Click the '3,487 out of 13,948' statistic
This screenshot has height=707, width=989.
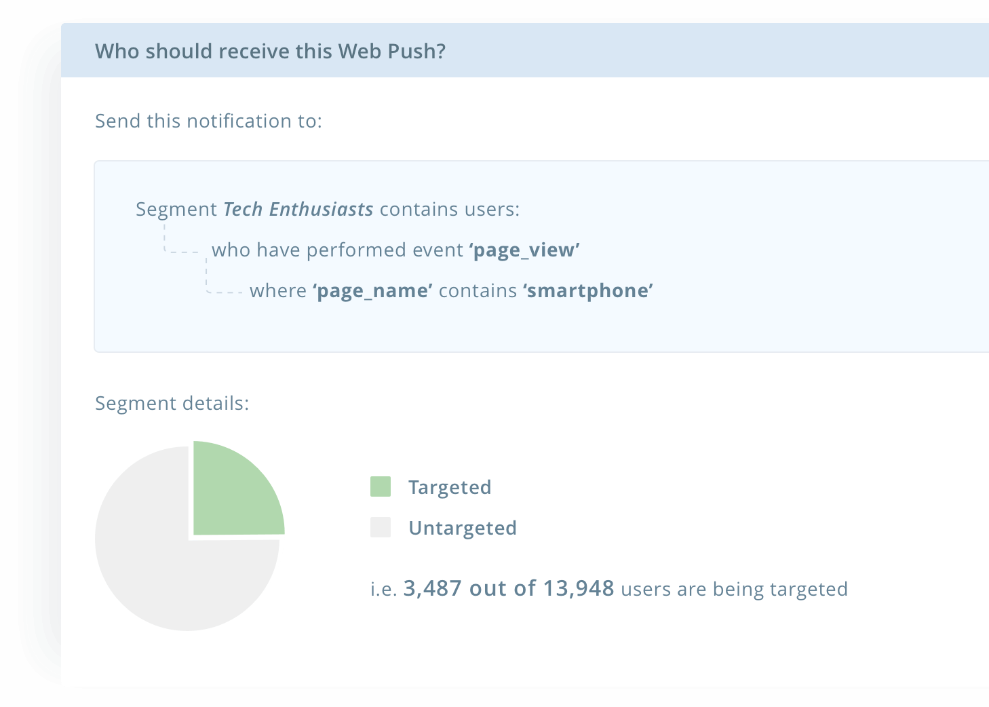(x=508, y=588)
